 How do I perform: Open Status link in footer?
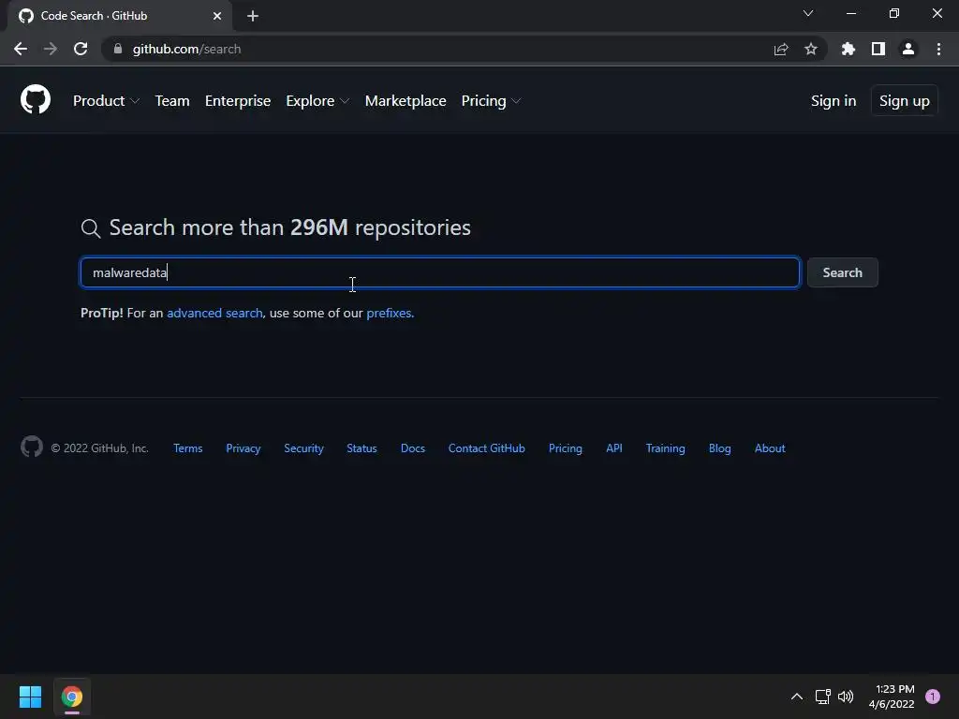[x=361, y=448]
